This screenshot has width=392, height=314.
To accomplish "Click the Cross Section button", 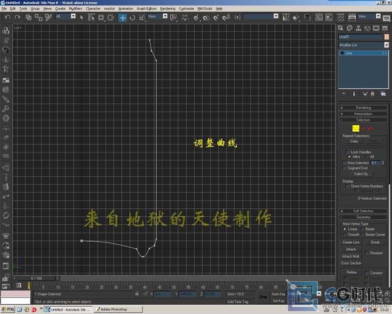I will [351, 263].
